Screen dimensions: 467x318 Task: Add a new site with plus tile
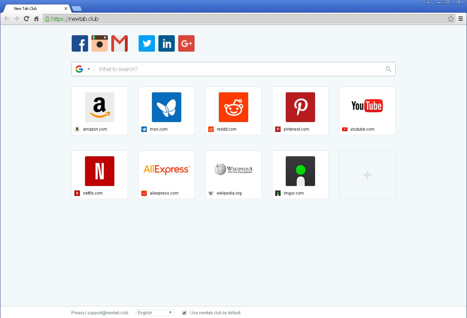tap(367, 175)
